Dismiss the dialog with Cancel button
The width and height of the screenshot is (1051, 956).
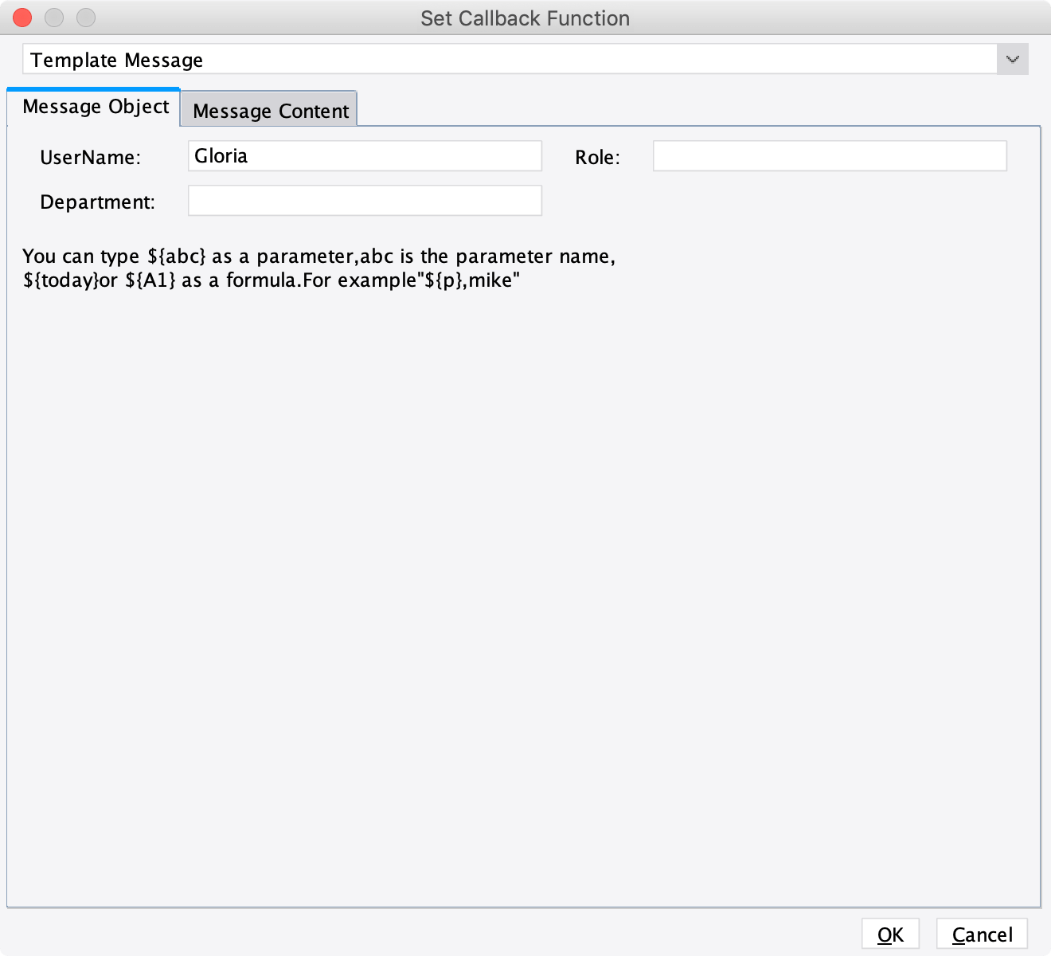pos(982,934)
